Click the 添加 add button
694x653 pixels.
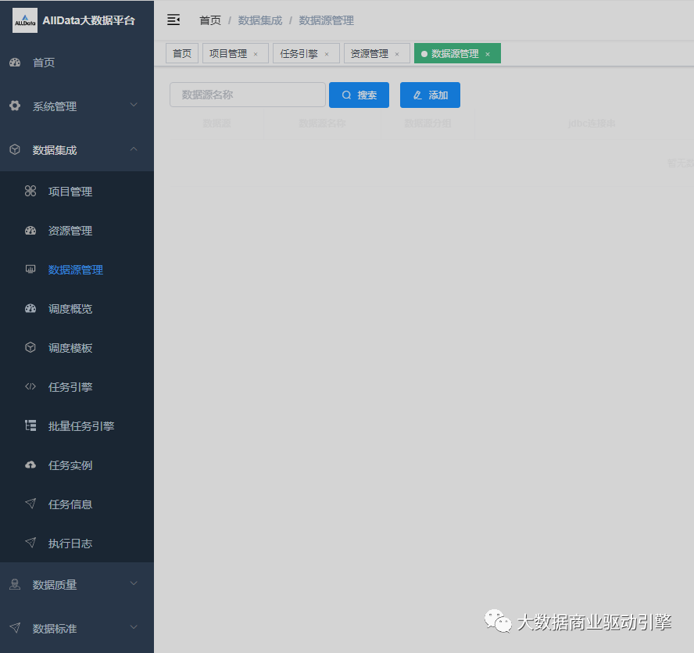430,95
